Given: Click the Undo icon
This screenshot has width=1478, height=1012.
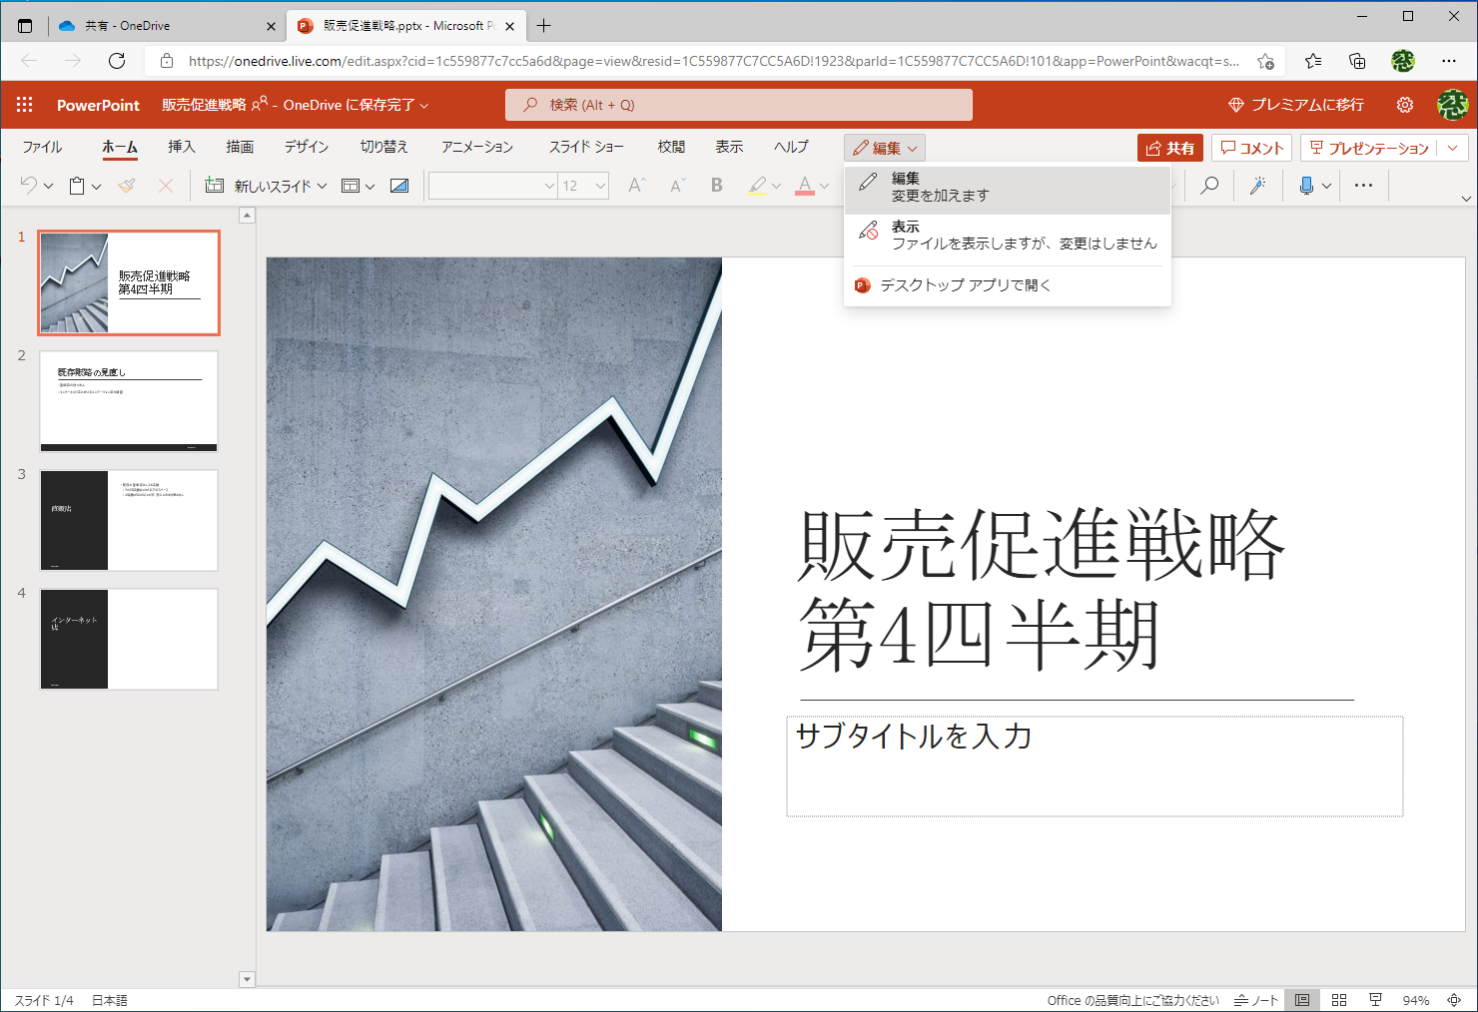Looking at the screenshot, I should 31,186.
